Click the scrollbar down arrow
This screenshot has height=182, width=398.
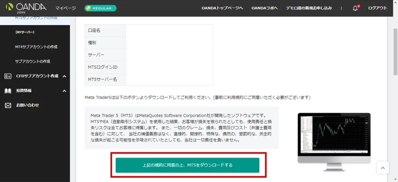(x=395, y=179)
